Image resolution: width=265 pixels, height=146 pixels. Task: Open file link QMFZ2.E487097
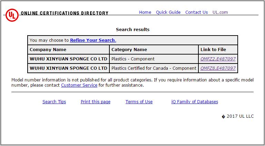[x=218, y=59]
